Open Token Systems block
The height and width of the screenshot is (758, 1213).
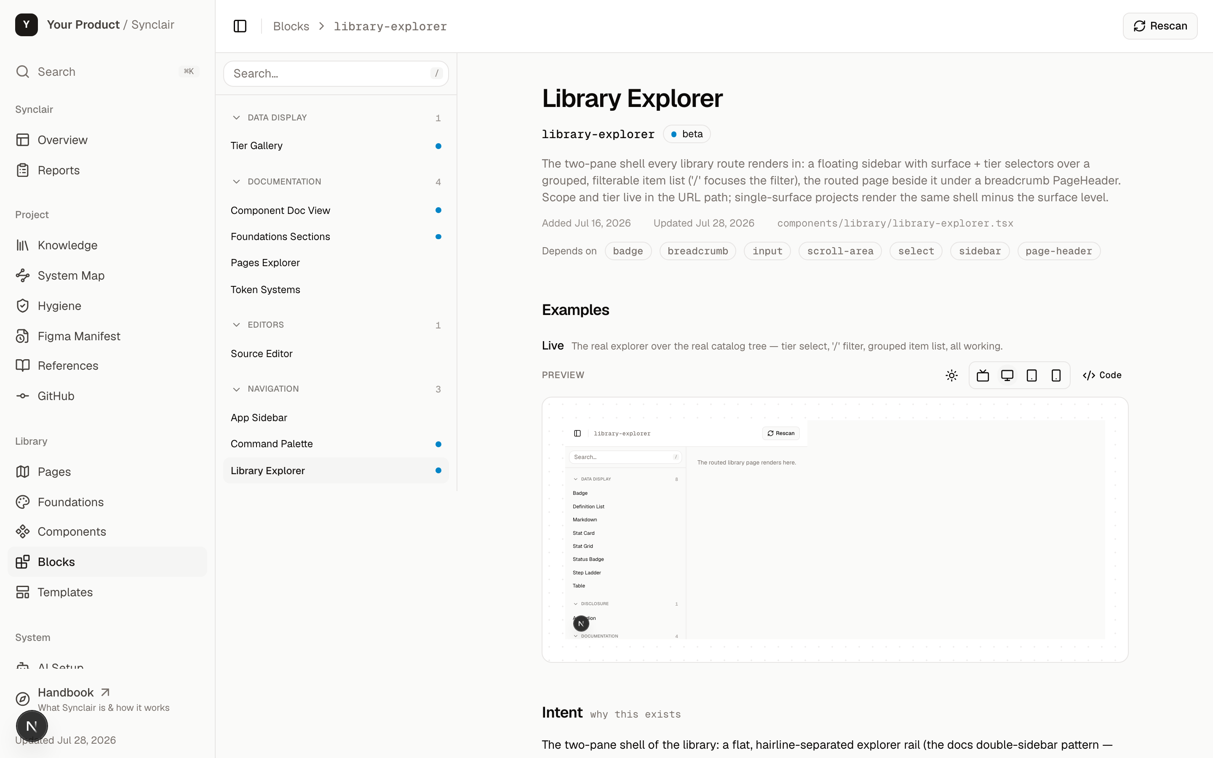coord(336,290)
